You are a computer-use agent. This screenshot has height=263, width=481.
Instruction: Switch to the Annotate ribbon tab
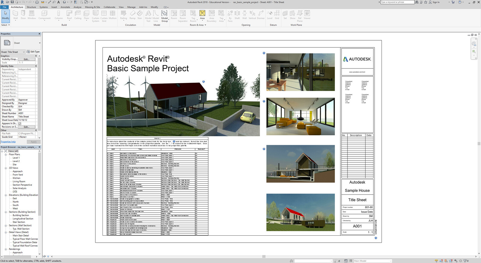[x=65, y=7]
